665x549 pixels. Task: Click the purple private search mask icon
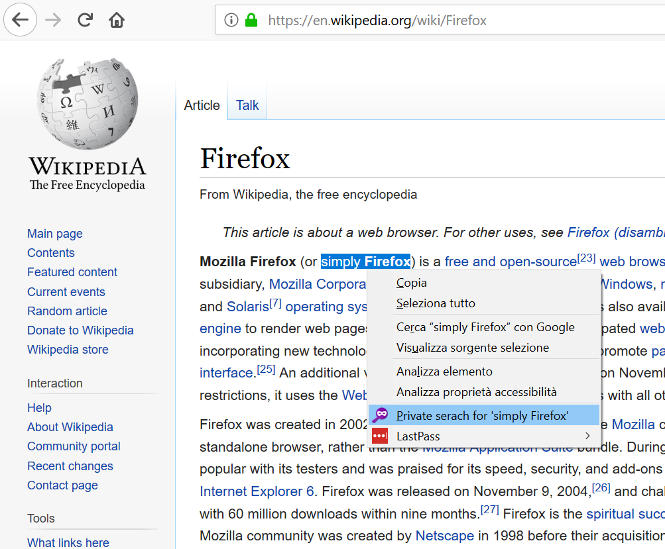click(x=380, y=415)
